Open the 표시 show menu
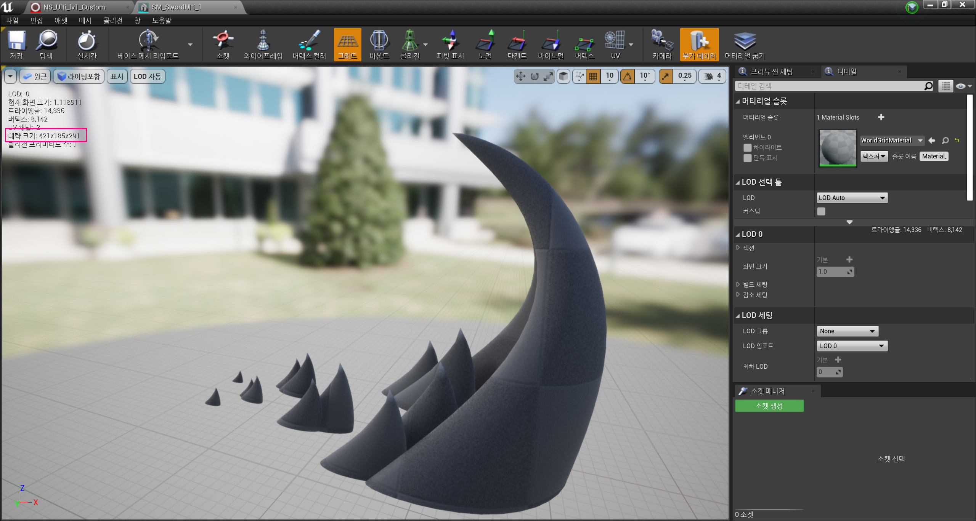 pyautogui.click(x=117, y=77)
